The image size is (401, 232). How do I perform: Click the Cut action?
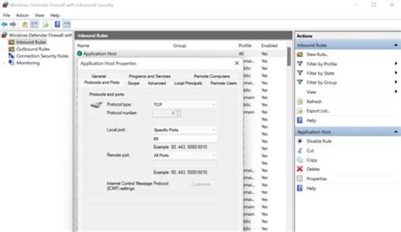tap(310, 151)
